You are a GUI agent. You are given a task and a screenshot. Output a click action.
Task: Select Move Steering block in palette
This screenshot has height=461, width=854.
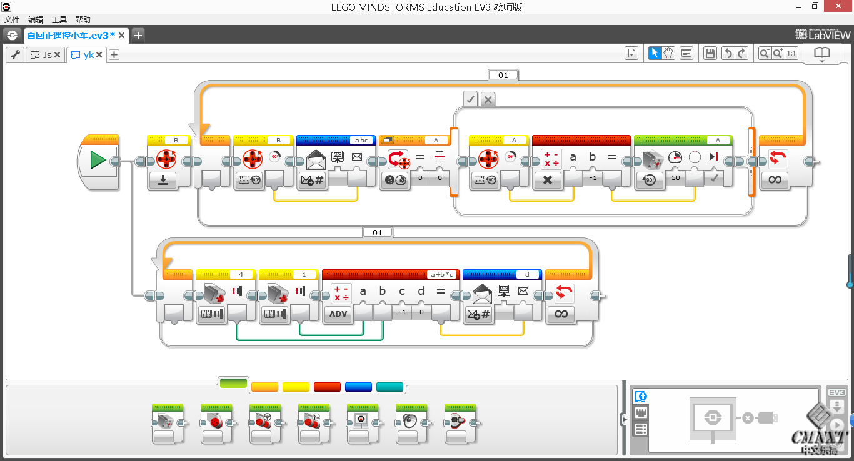click(x=265, y=424)
